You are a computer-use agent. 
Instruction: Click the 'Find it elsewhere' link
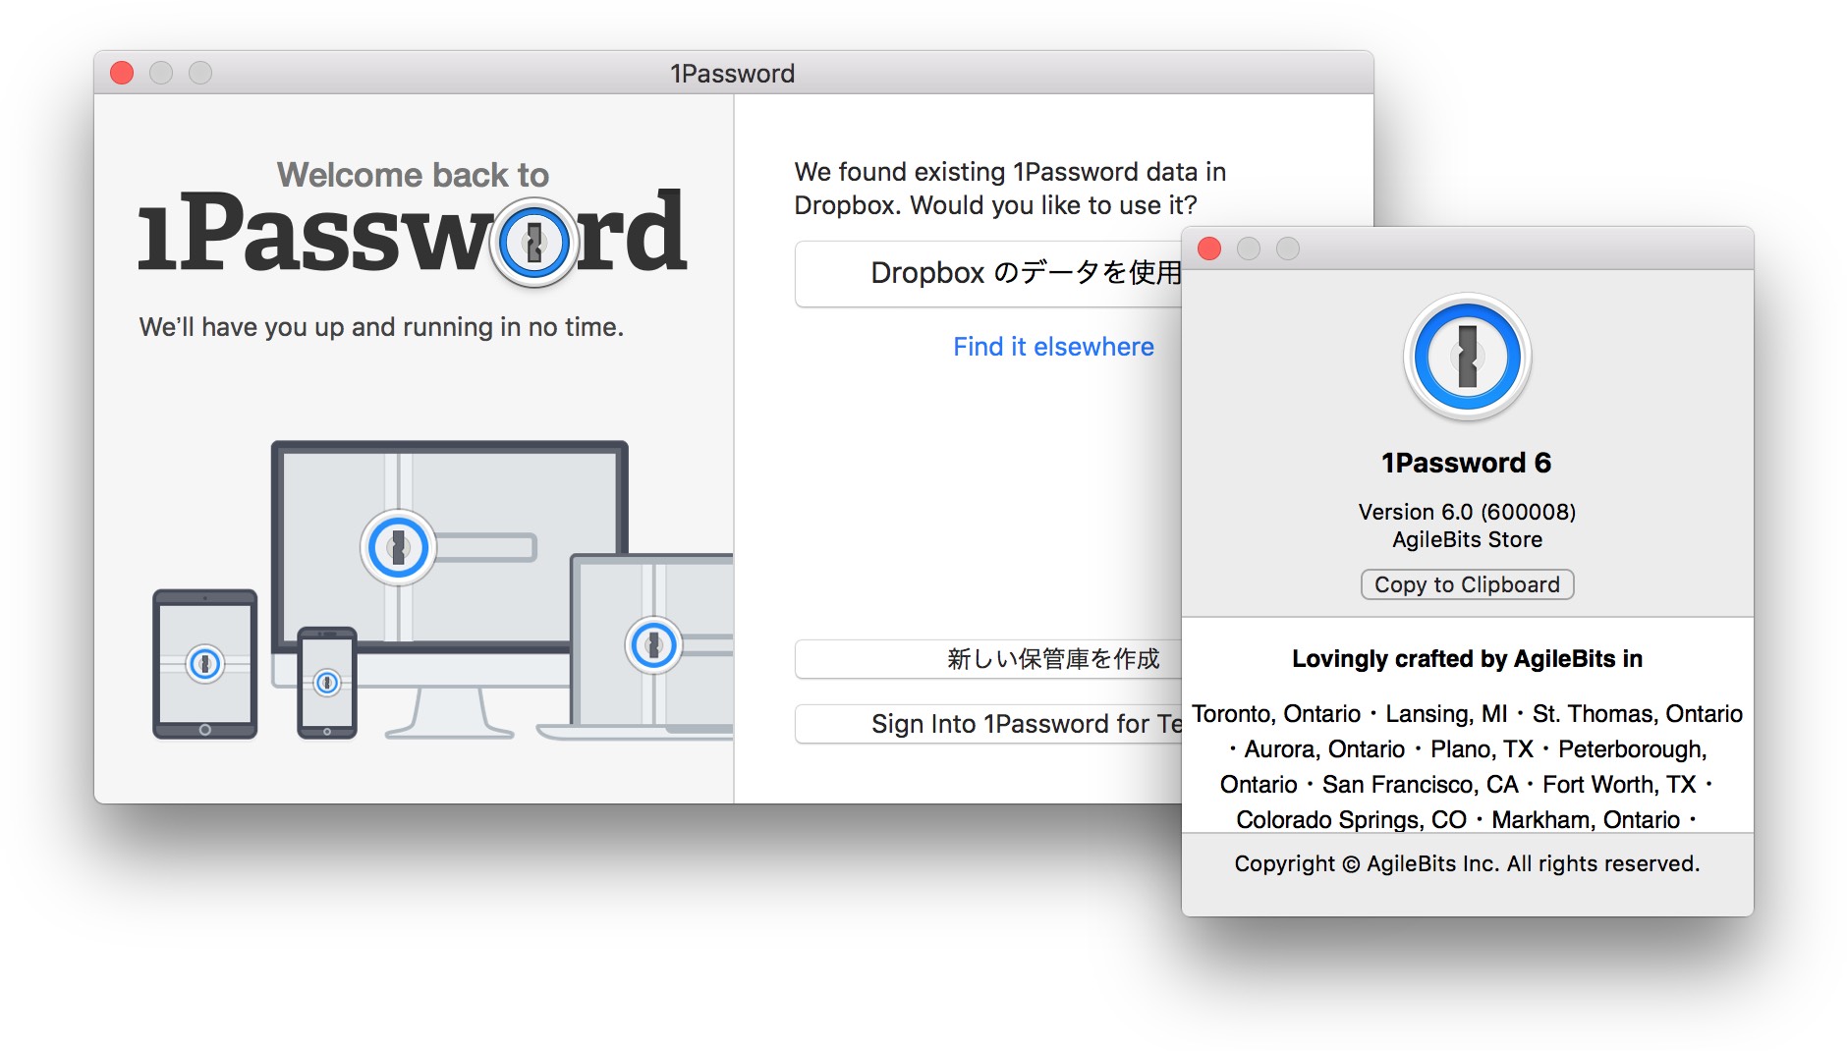point(1053,347)
